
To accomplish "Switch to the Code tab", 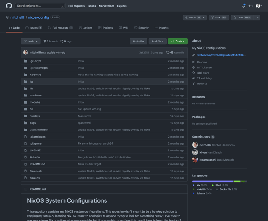I will [14, 28].
